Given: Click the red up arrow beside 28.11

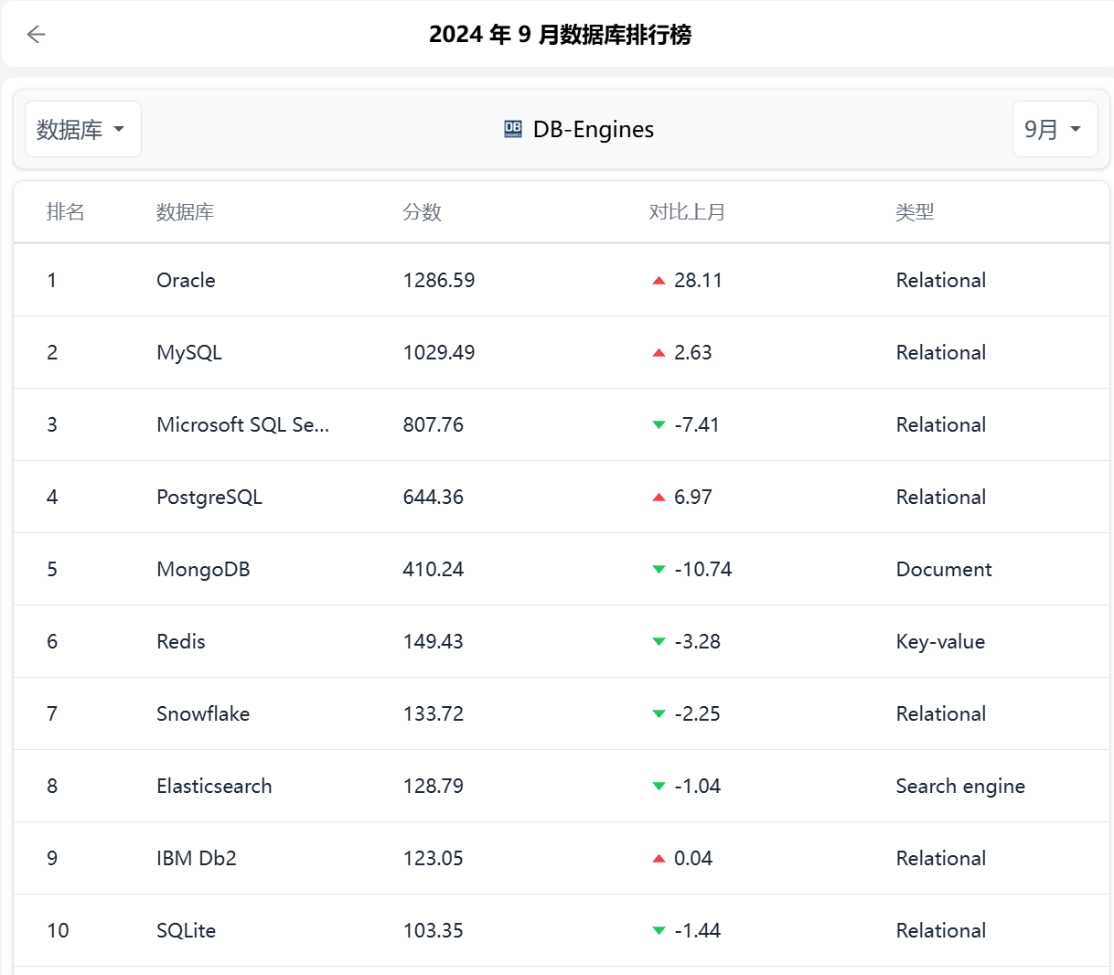Looking at the screenshot, I should tap(659, 281).
